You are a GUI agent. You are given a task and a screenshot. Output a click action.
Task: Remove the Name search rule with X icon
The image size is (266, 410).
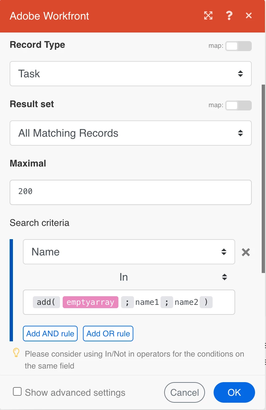(x=246, y=252)
